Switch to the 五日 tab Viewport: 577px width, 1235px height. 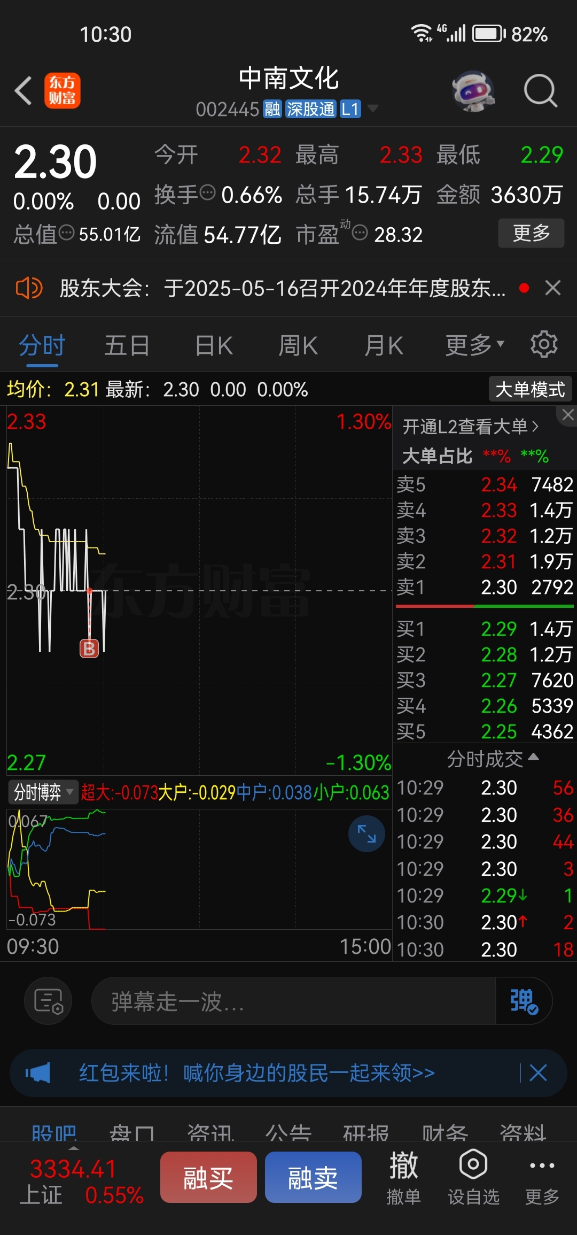127,345
